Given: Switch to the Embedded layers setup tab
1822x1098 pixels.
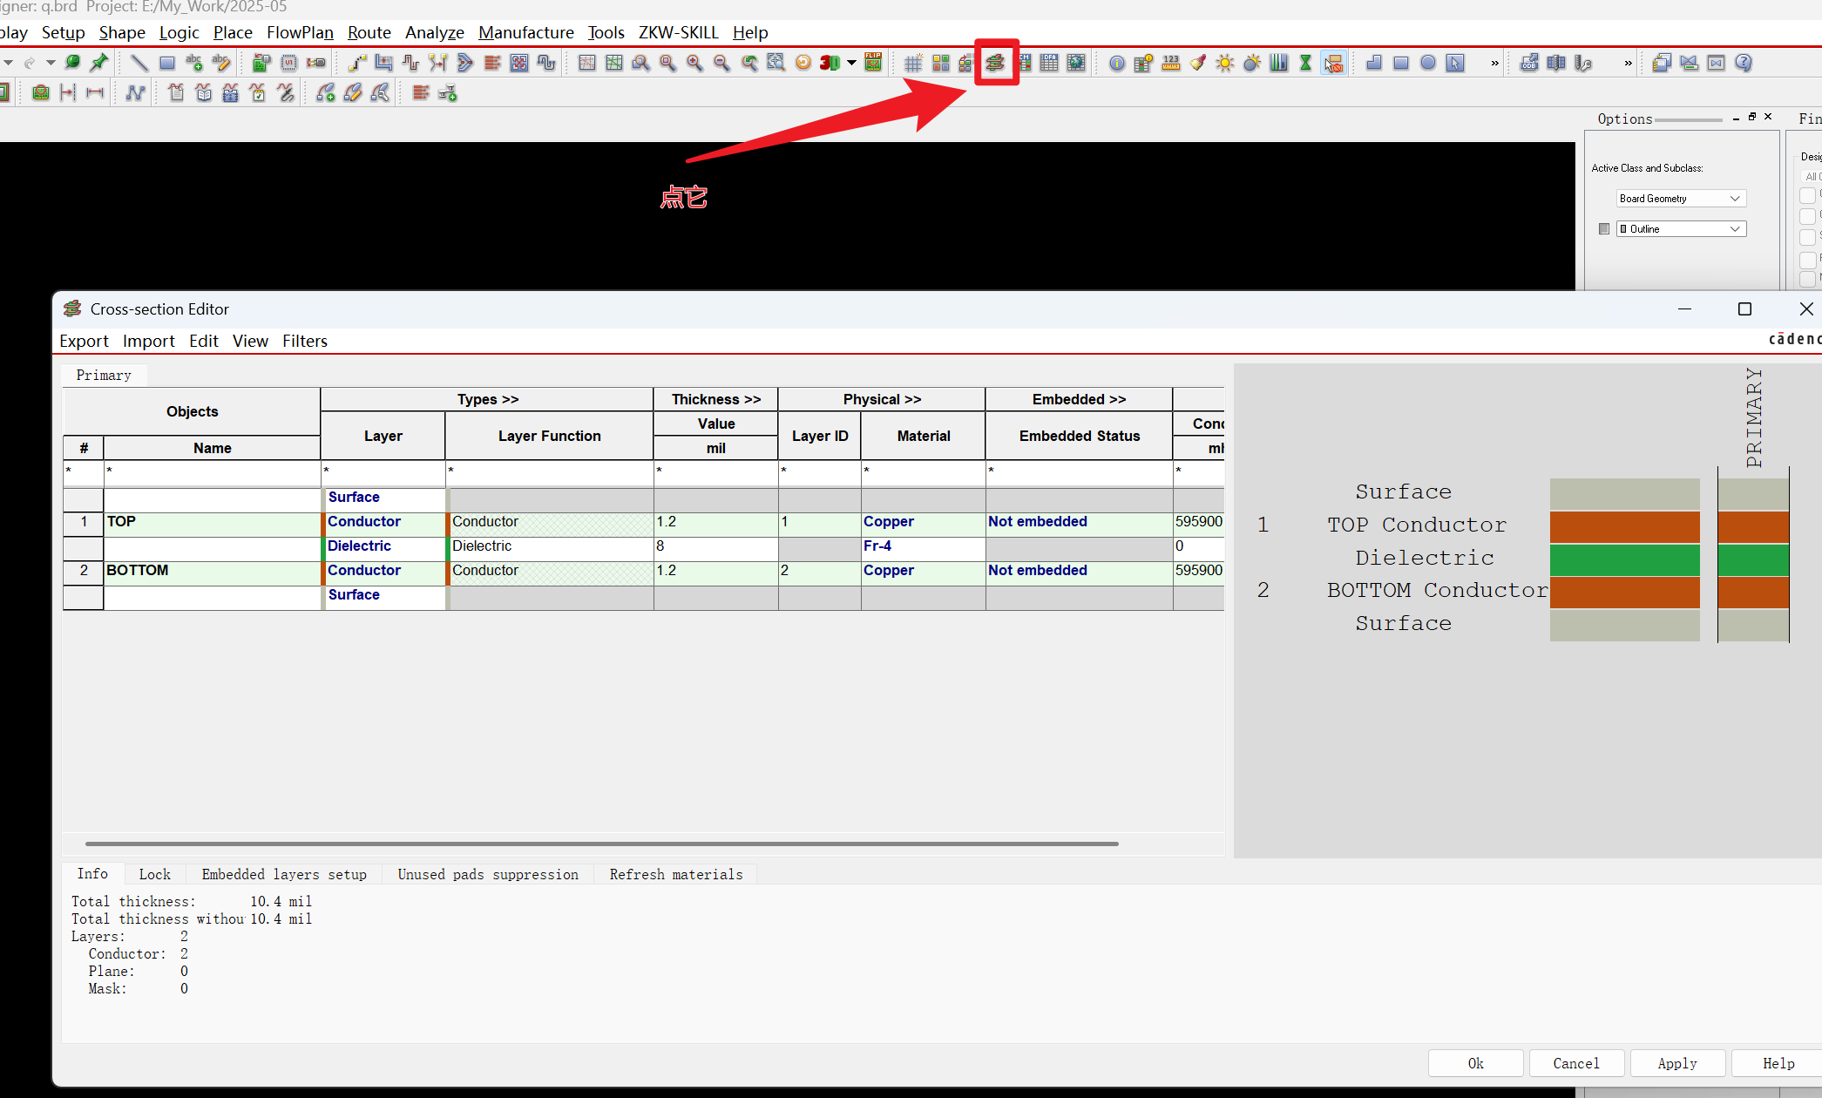Looking at the screenshot, I should click(284, 874).
